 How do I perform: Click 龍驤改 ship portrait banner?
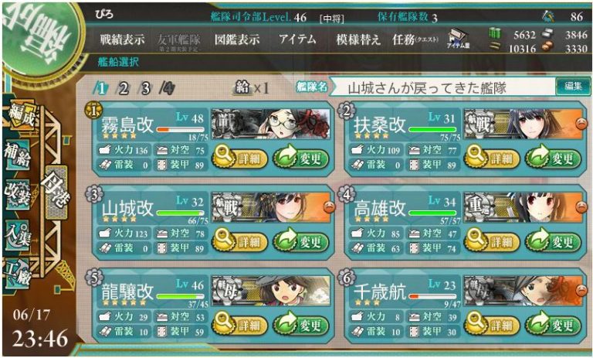pos(270,291)
